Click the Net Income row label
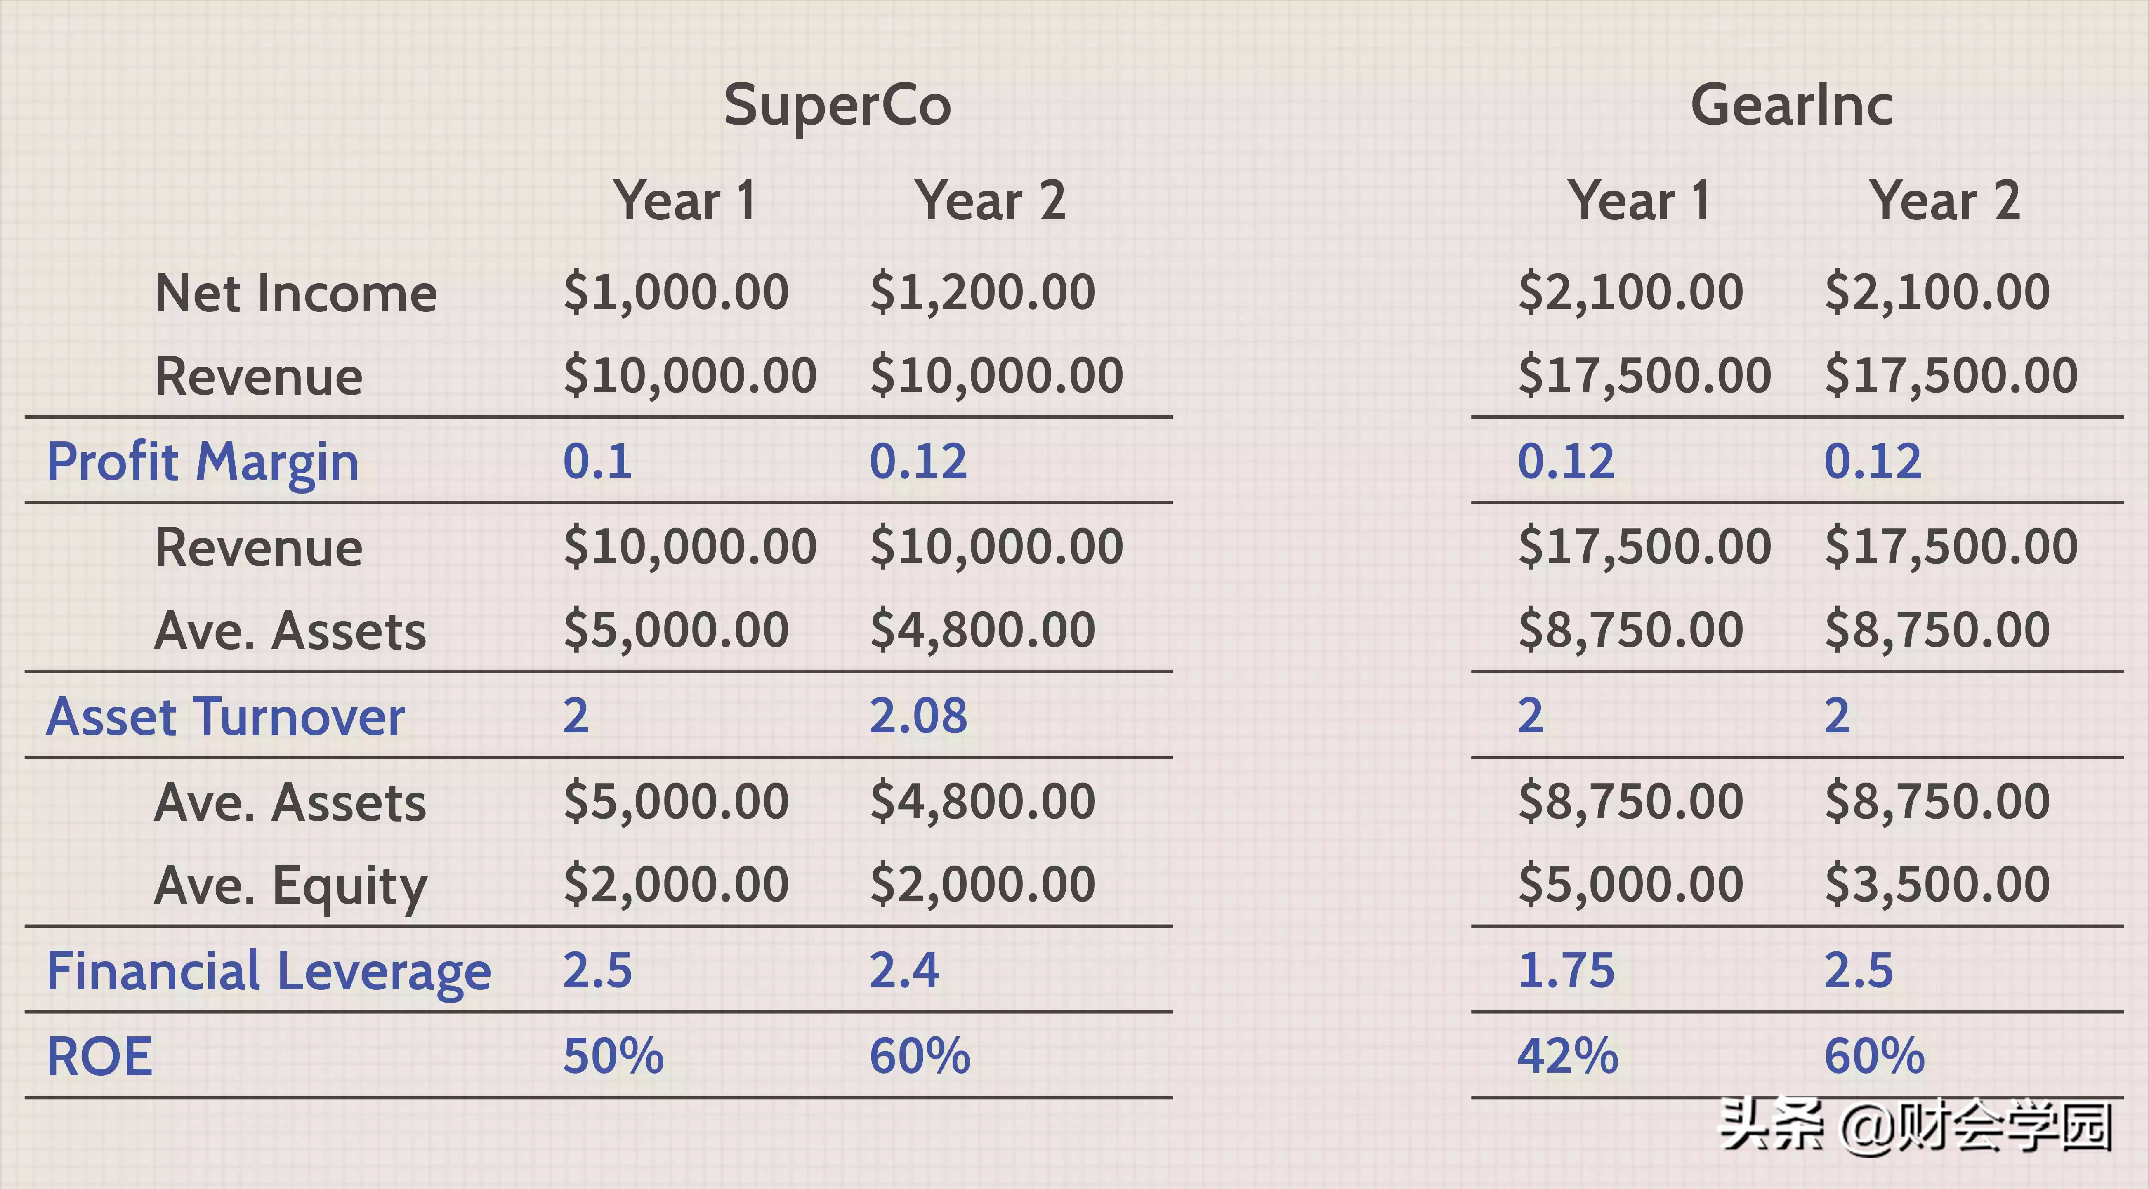 click(x=296, y=294)
